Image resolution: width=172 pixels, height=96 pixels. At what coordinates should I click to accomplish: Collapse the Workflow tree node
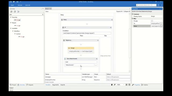[x=13, y=31]
